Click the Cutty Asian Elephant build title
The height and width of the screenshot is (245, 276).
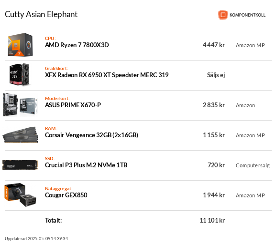point(41,14)
